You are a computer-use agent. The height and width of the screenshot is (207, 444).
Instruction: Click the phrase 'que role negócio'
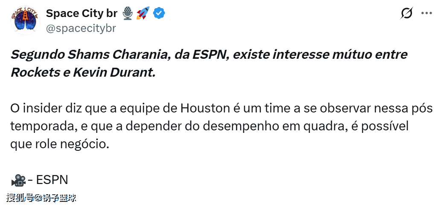point(60,144)
